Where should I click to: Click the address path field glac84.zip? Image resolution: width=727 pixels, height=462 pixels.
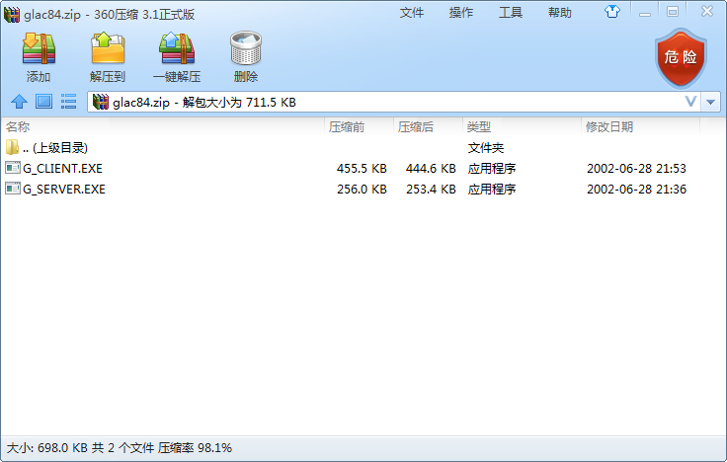click(x=394, y=102)
